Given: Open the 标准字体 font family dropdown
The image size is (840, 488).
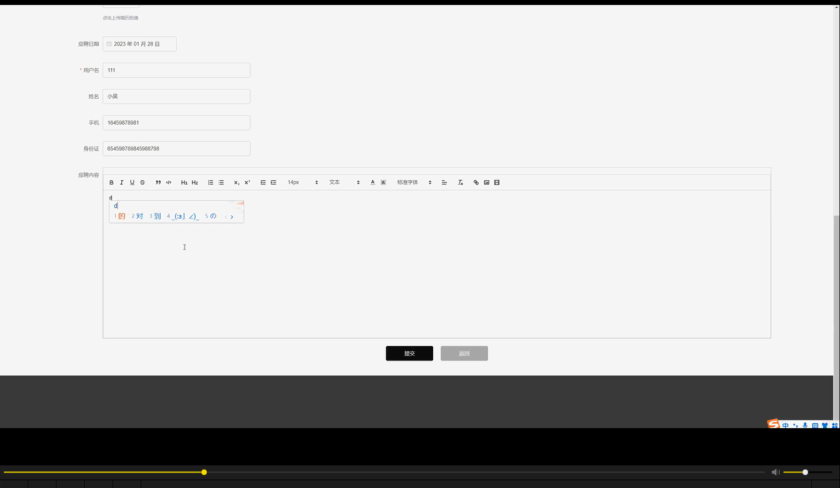Looking at the screenshot, I should [x=414, y=182].
